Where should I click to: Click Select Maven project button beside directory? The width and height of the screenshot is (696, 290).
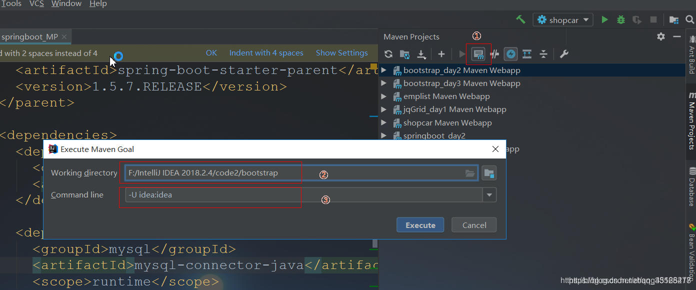489,173
